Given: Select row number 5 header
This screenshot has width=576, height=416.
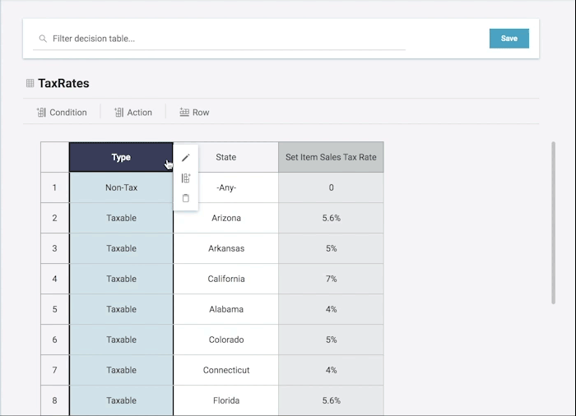Looking at the screenshot, I should pos(54,309).
